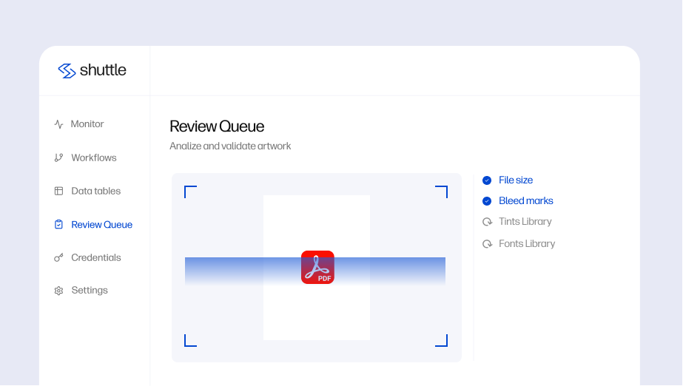
Task: Click the shuttle logo icon
Action: 67,70
